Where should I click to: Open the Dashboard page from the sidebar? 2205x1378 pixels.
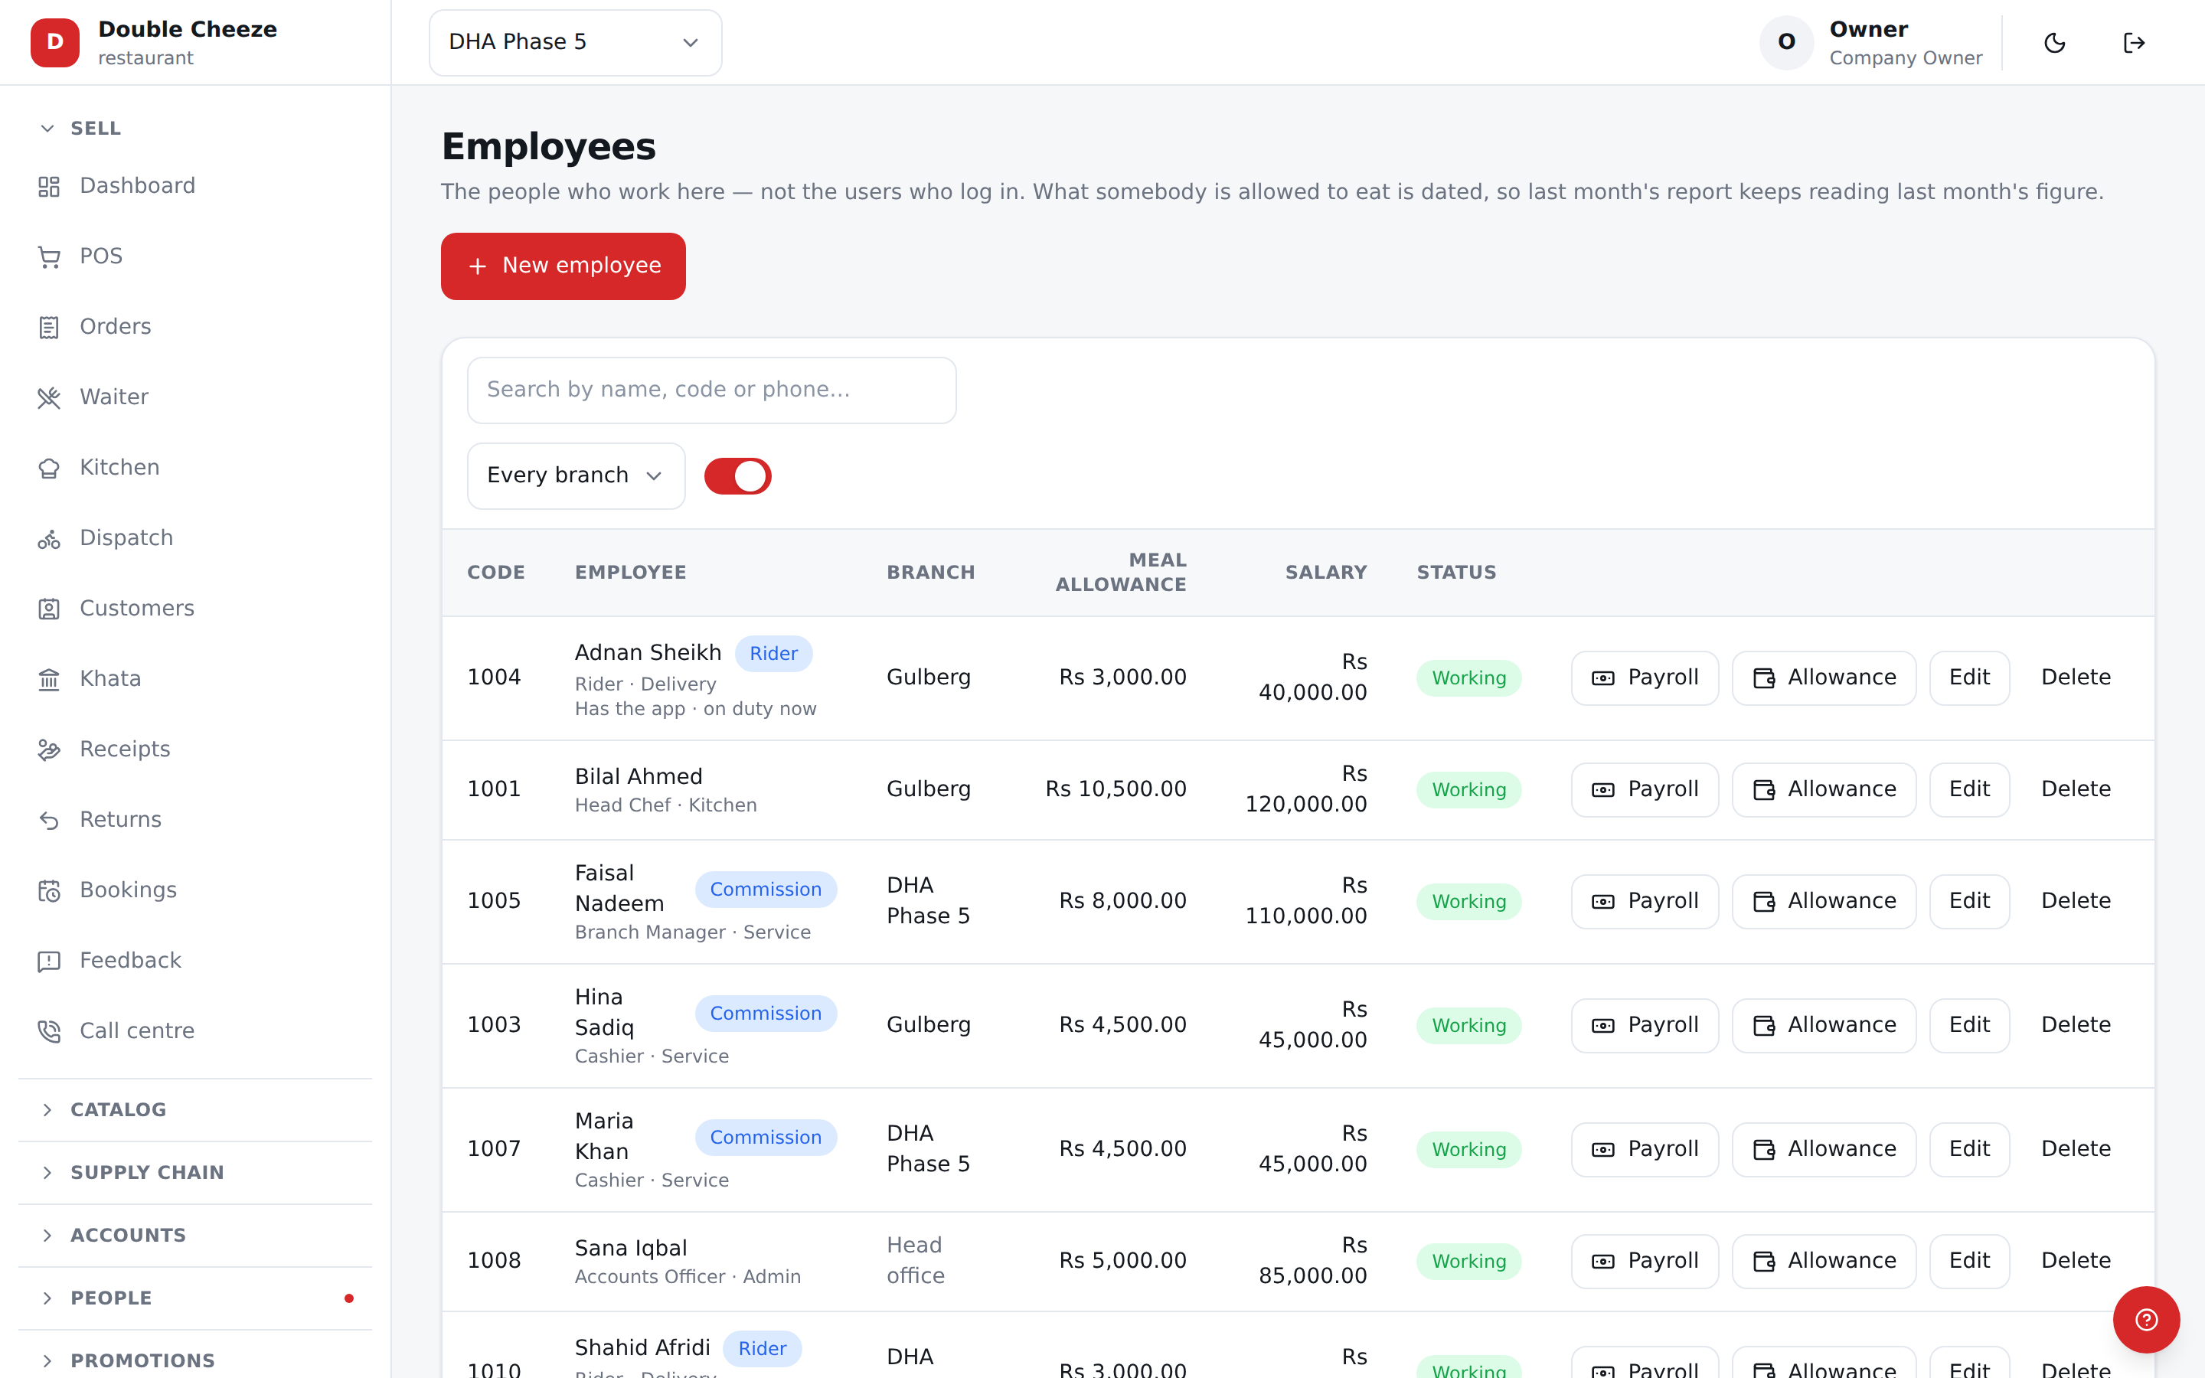pos(195,186)
